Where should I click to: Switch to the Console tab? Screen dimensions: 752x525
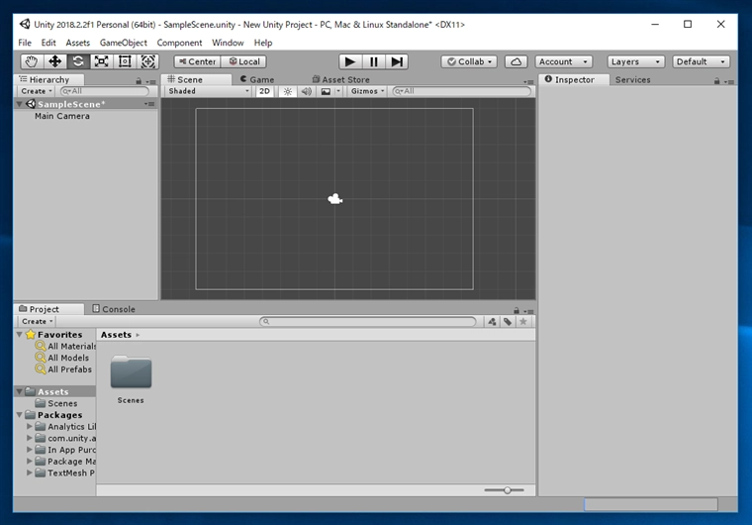(114, 309)
